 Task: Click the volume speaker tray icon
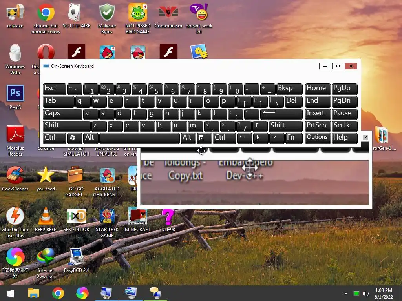(x=365, y=294)
